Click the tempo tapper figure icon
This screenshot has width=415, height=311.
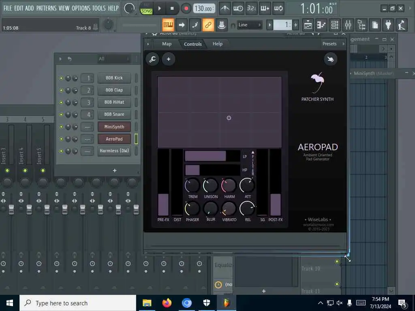[402, 25]
